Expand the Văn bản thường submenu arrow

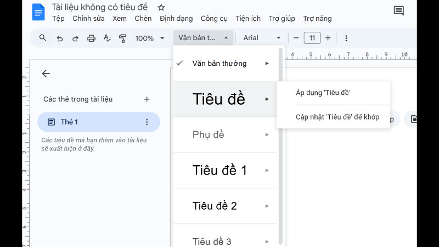(x=267, y=64)
